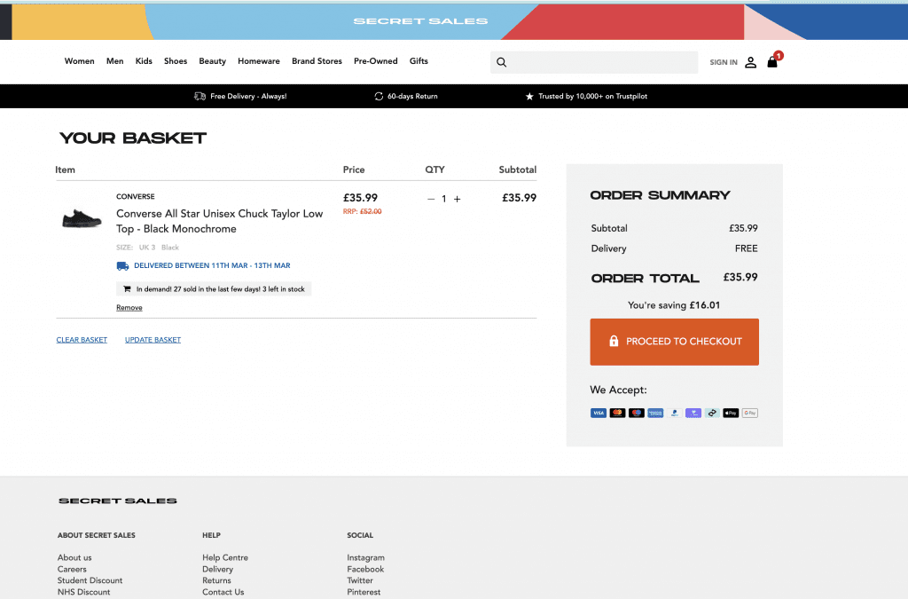
Task: Open the account profile icon
Action: pos(750,62)
